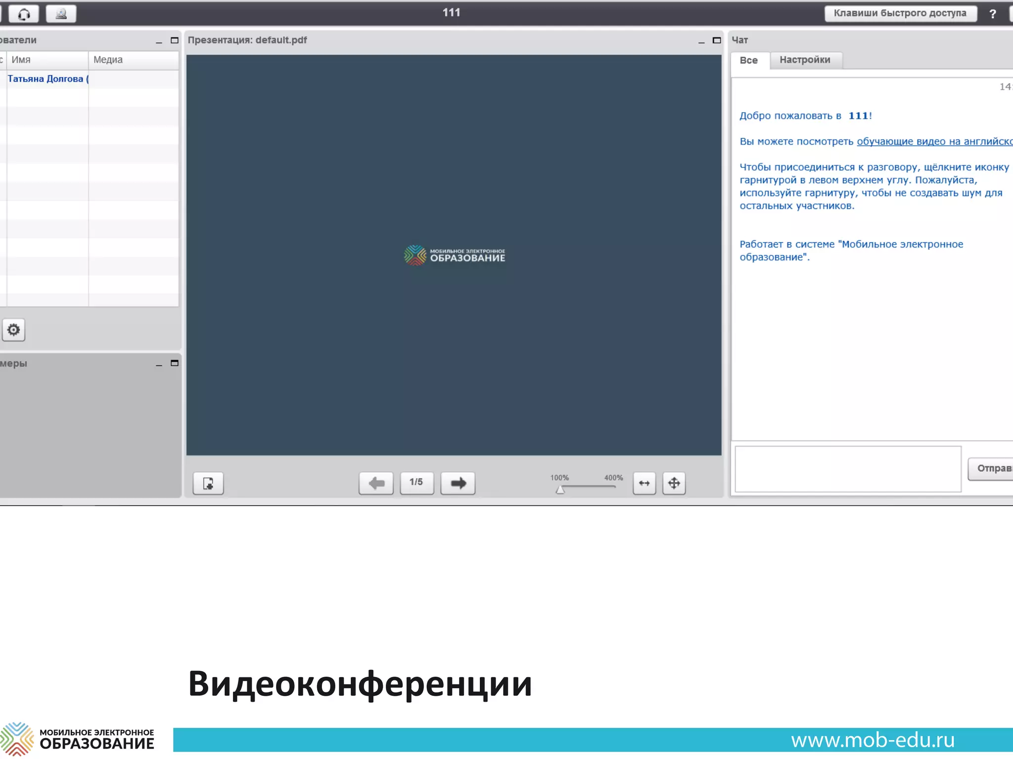The height and width of the screenshot is (759, 1013).
Task: Maximize the users panel
Action: click(175, 41)
